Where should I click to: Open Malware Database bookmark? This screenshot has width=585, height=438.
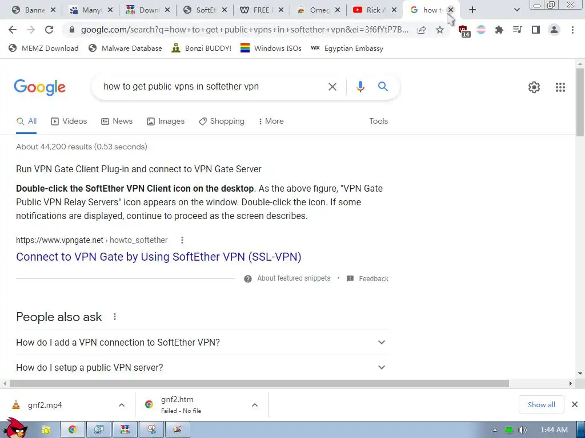click(125, 48)
